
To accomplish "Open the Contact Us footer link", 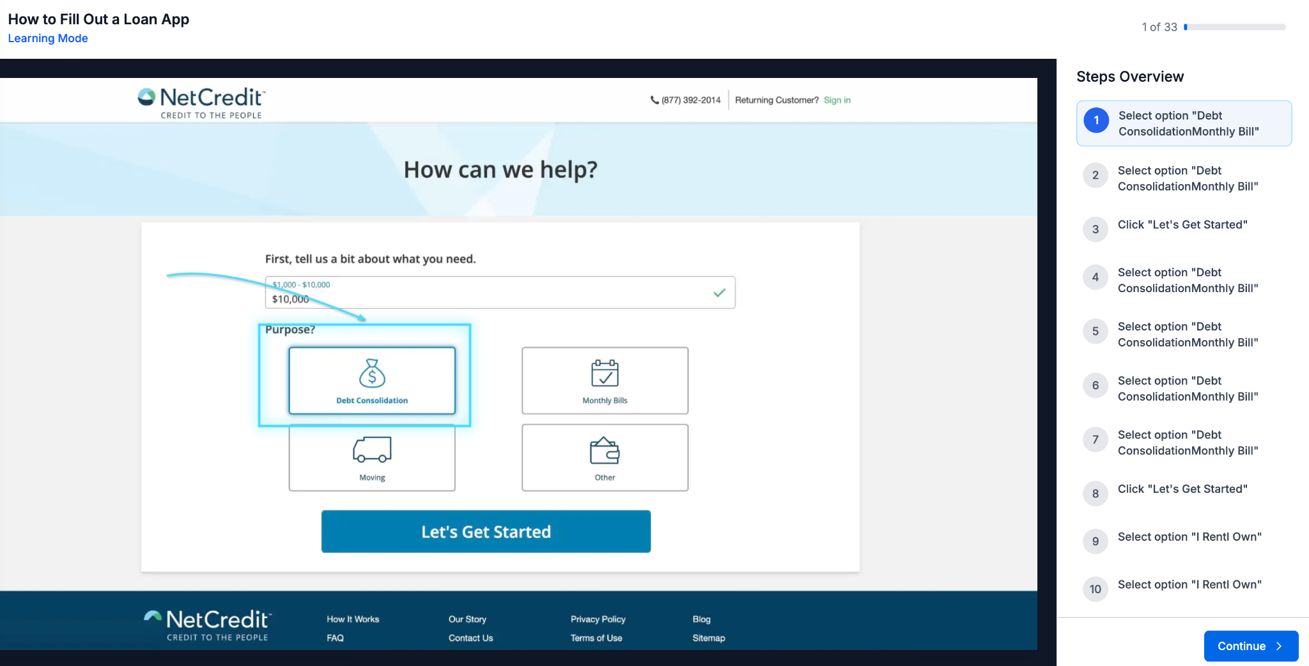I will pos(470,638).
